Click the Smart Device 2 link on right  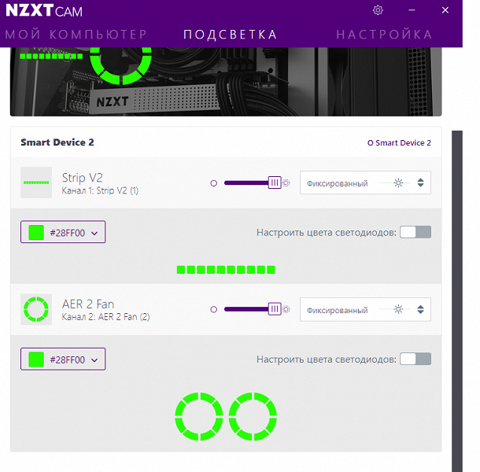pos(399,143)
